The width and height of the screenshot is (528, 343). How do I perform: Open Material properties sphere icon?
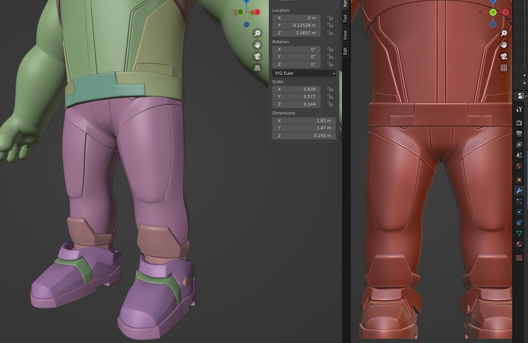(519, 244)
